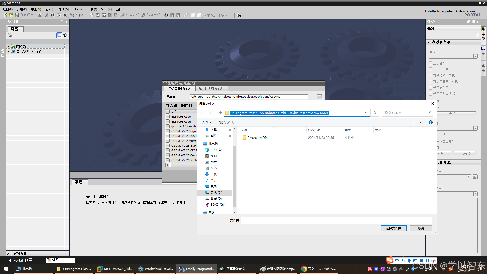The image size is (487, 274).
Task: Open the 组织 dropdown menu
Action: (206, 123)
